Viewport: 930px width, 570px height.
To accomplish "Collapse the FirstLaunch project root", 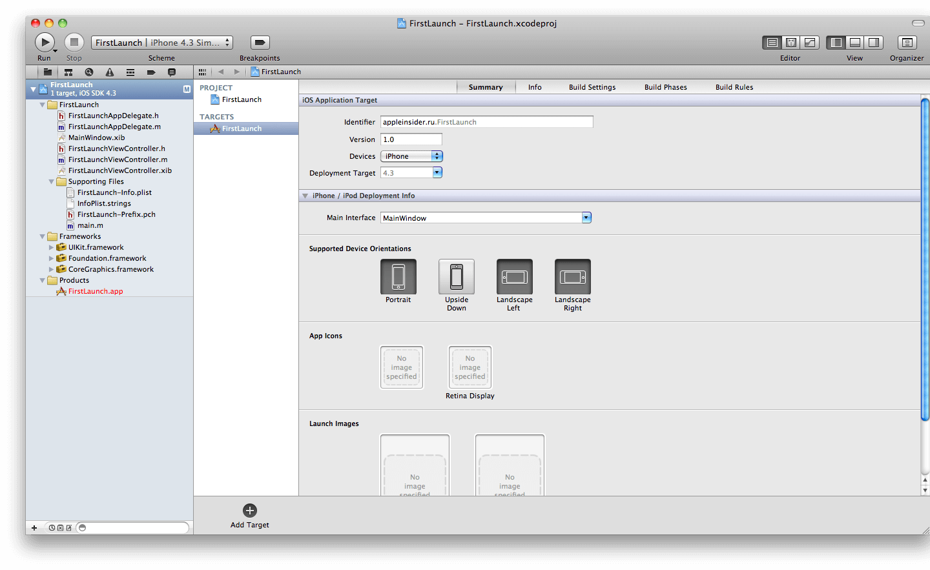I will coord(33,89).
